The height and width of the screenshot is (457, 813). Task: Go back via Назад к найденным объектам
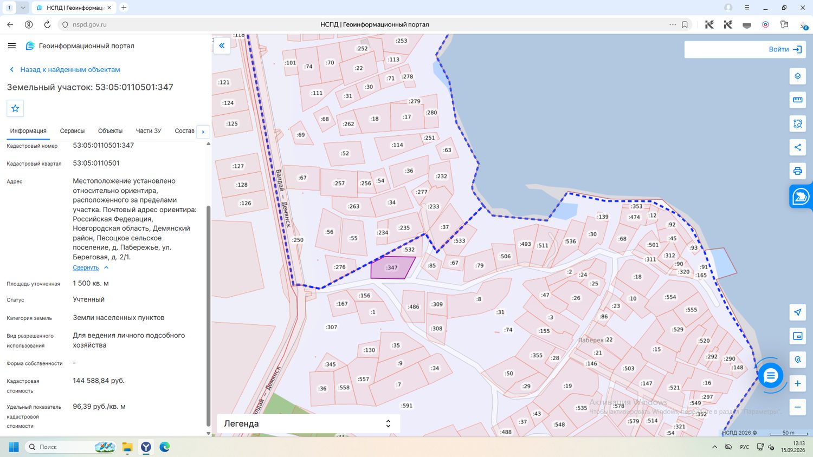coord(64,69)
